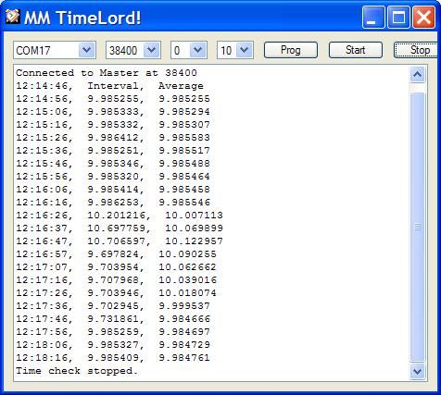Click the Stop button
This screenshot has width=441, height=395.
point(416,50)
